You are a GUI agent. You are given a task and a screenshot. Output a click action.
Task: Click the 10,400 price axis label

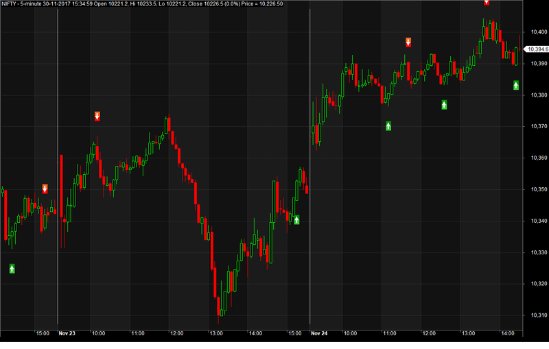pos(539,32)
